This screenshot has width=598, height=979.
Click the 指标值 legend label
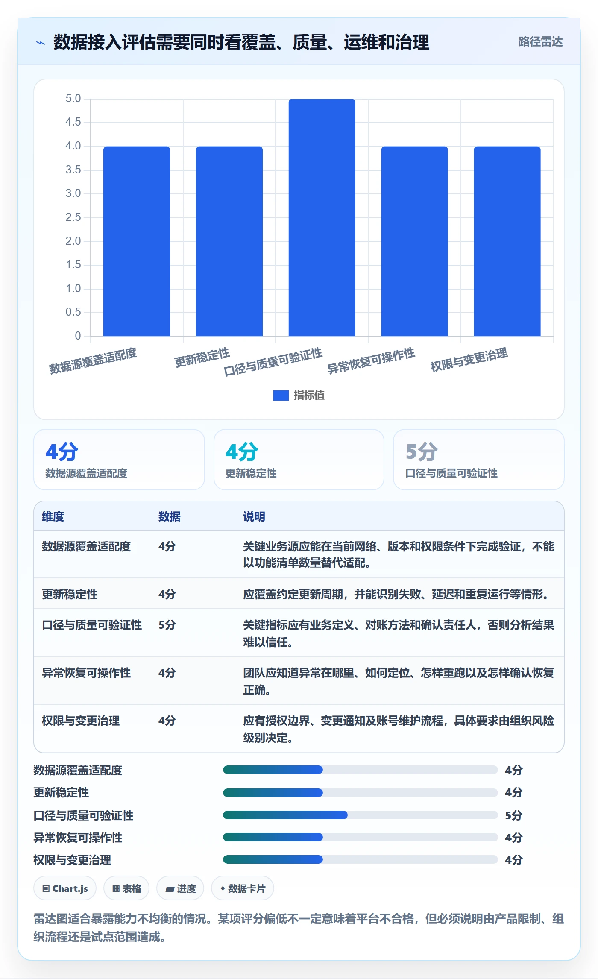(309, 396)
